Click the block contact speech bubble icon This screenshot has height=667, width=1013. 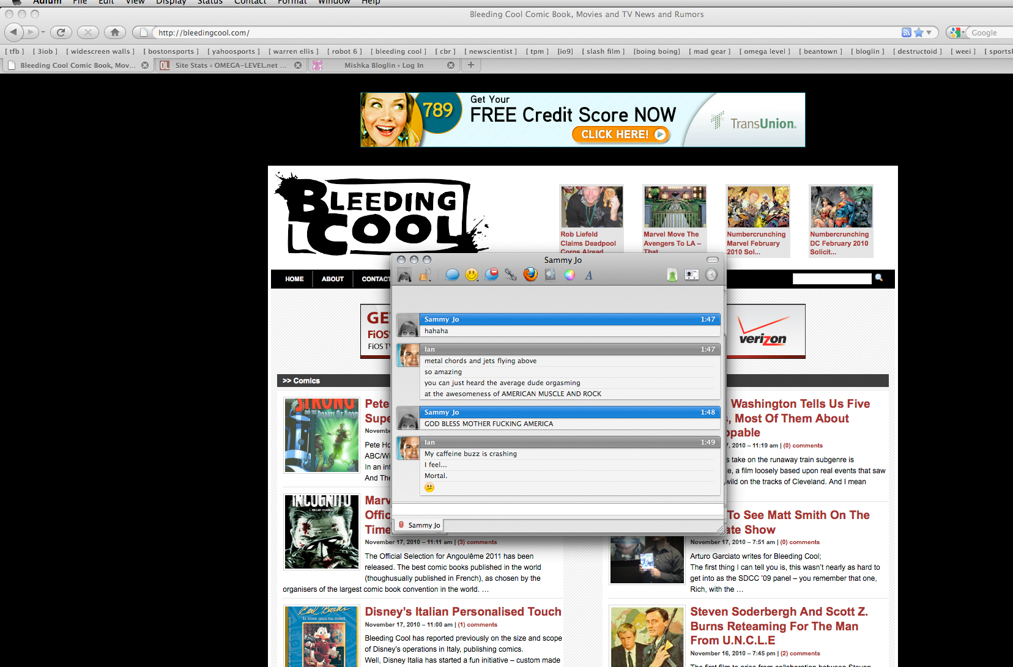491,275
